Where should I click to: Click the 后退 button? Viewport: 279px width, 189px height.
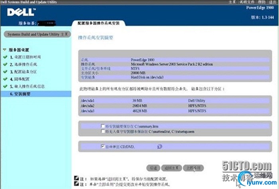click(153, 168)
